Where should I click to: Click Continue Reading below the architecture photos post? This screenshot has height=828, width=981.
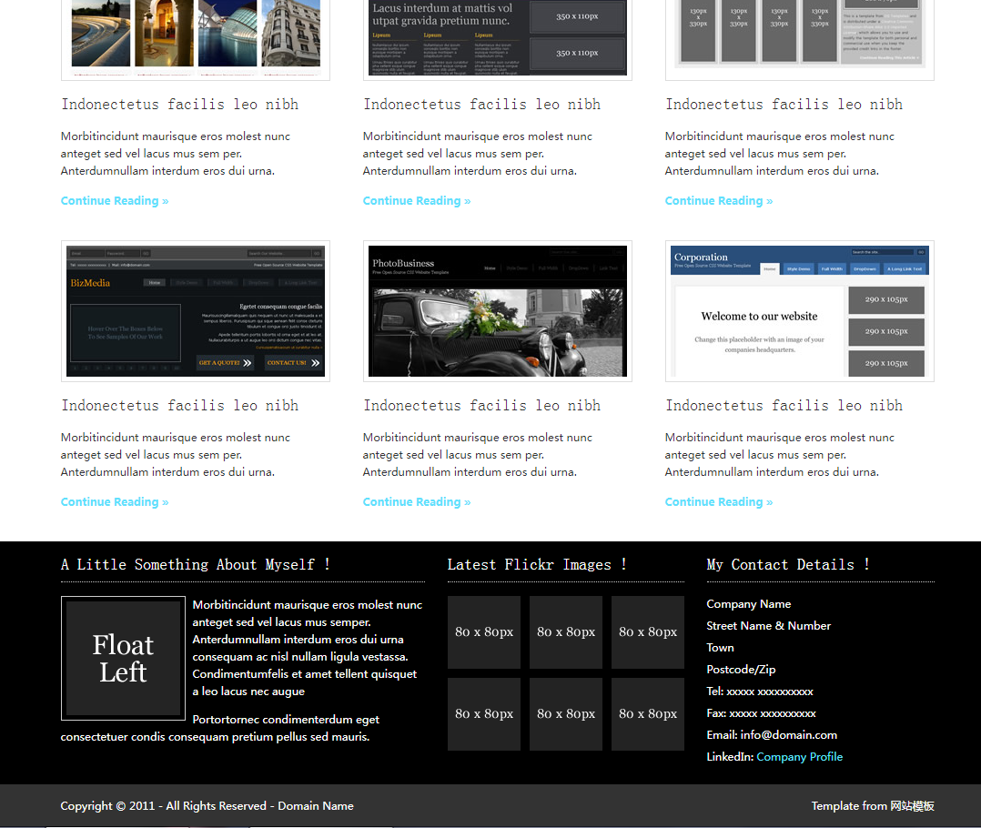coord(115,201)
